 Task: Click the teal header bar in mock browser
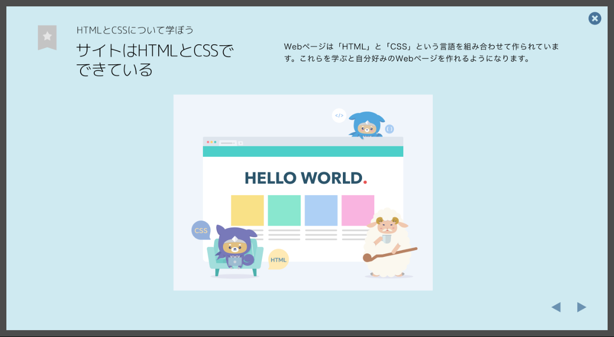[303, 151]
